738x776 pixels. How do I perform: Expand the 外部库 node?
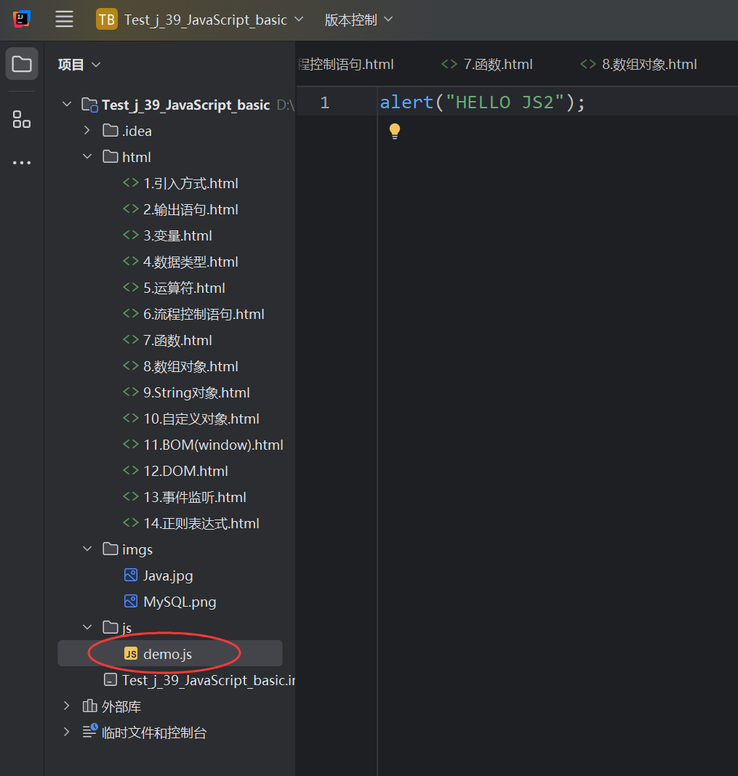(66, 706)
